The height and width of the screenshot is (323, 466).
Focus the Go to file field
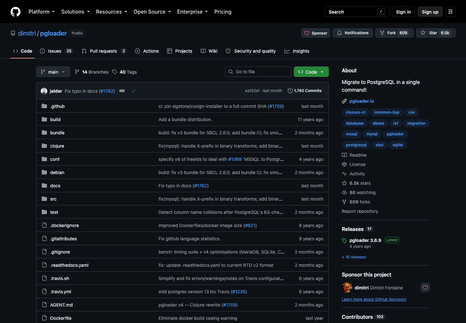click(x=258, y=72)
